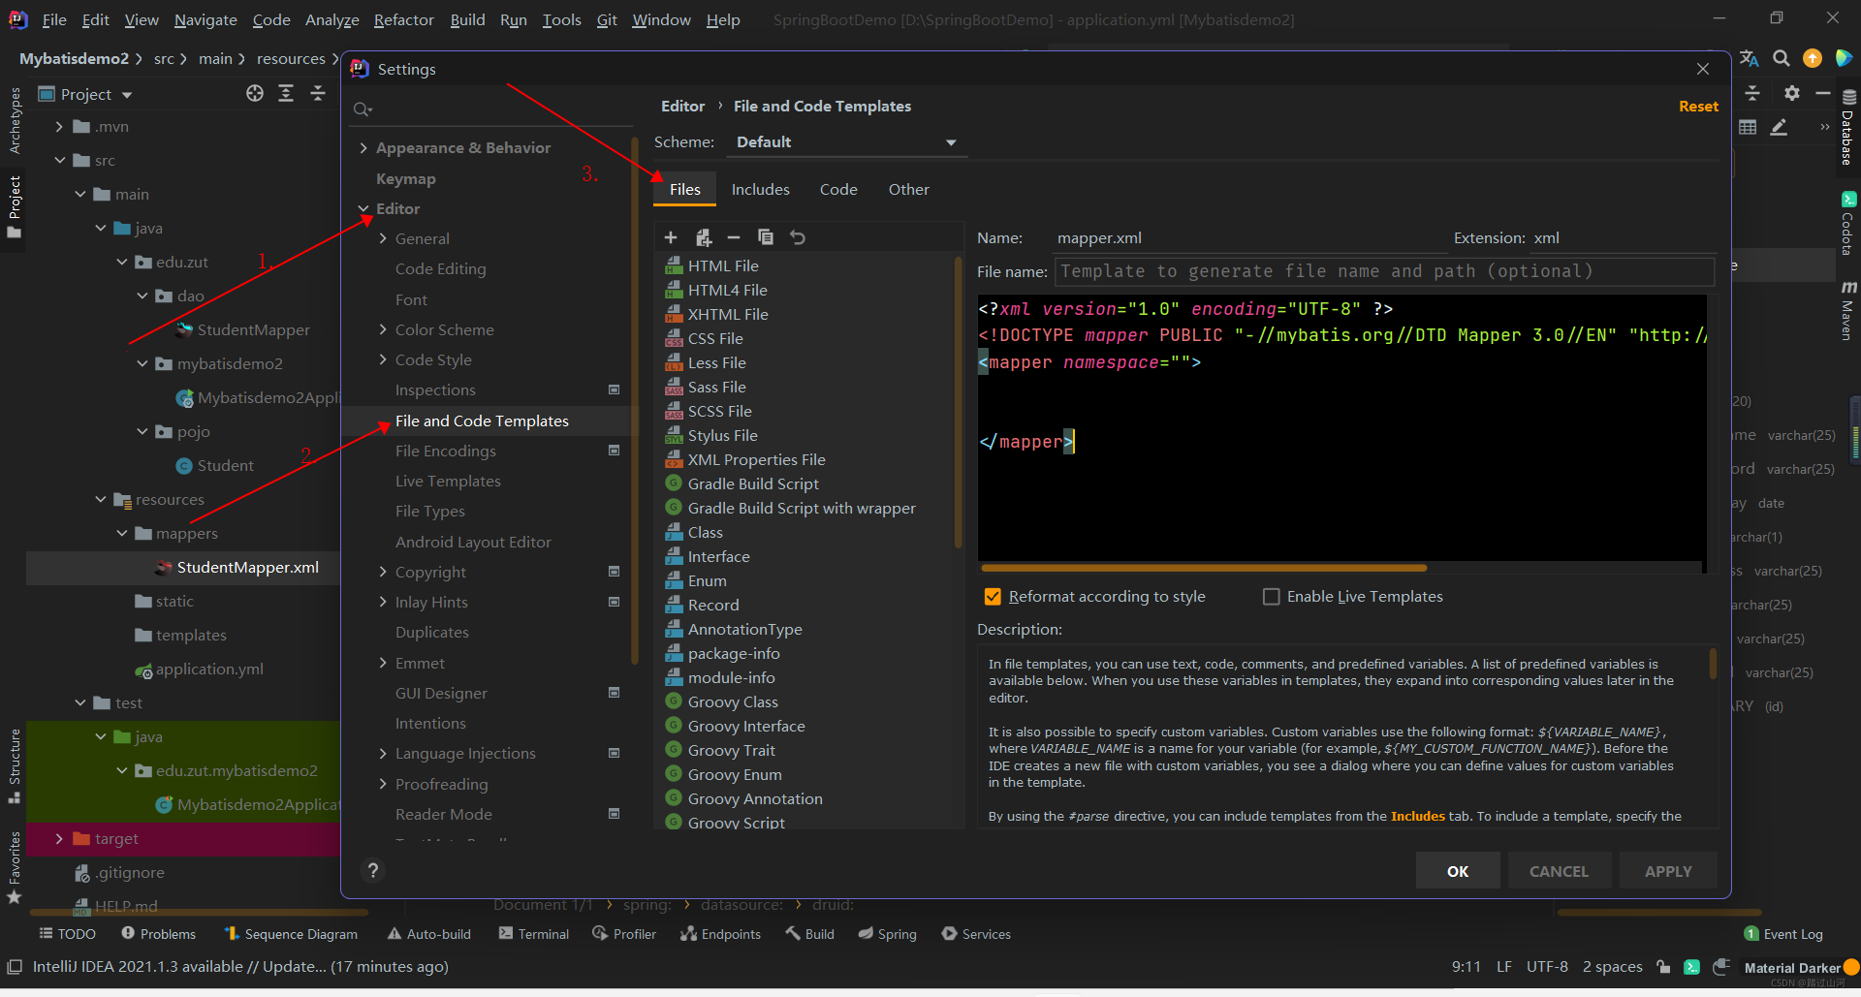The width and height of the screenshot is (1861, 997).
Task: Open the Database tool window
Action: [1848, 128]
